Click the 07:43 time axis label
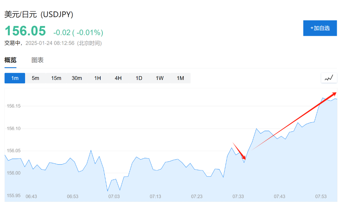The height and width of the screenshot is (207, 347). [x=280, y=196]
